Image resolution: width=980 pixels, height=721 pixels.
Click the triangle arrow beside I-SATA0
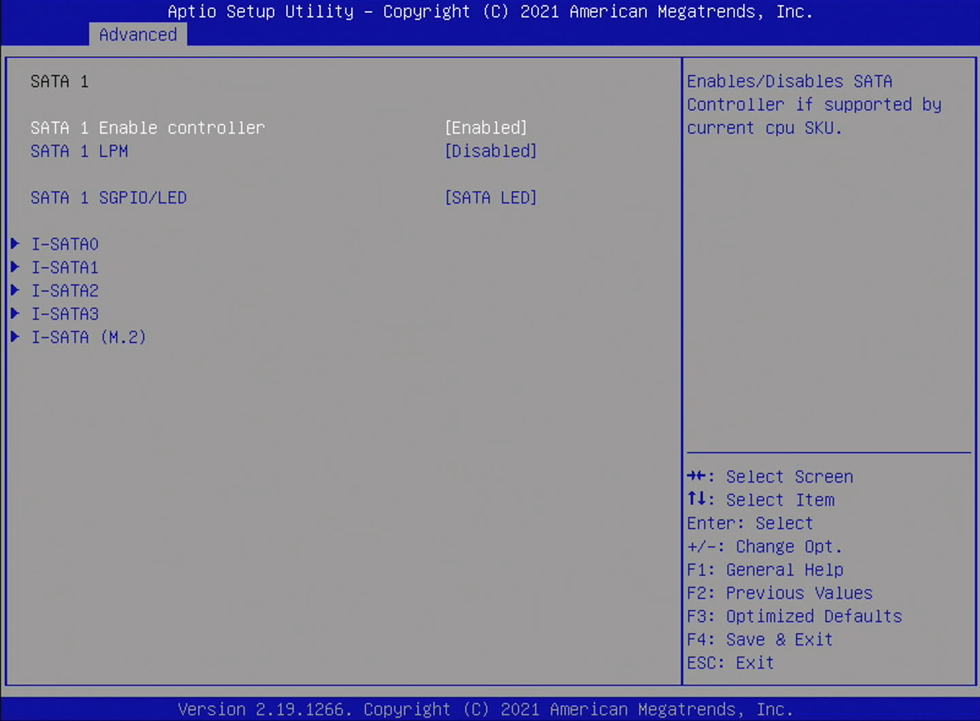(15, 244)
